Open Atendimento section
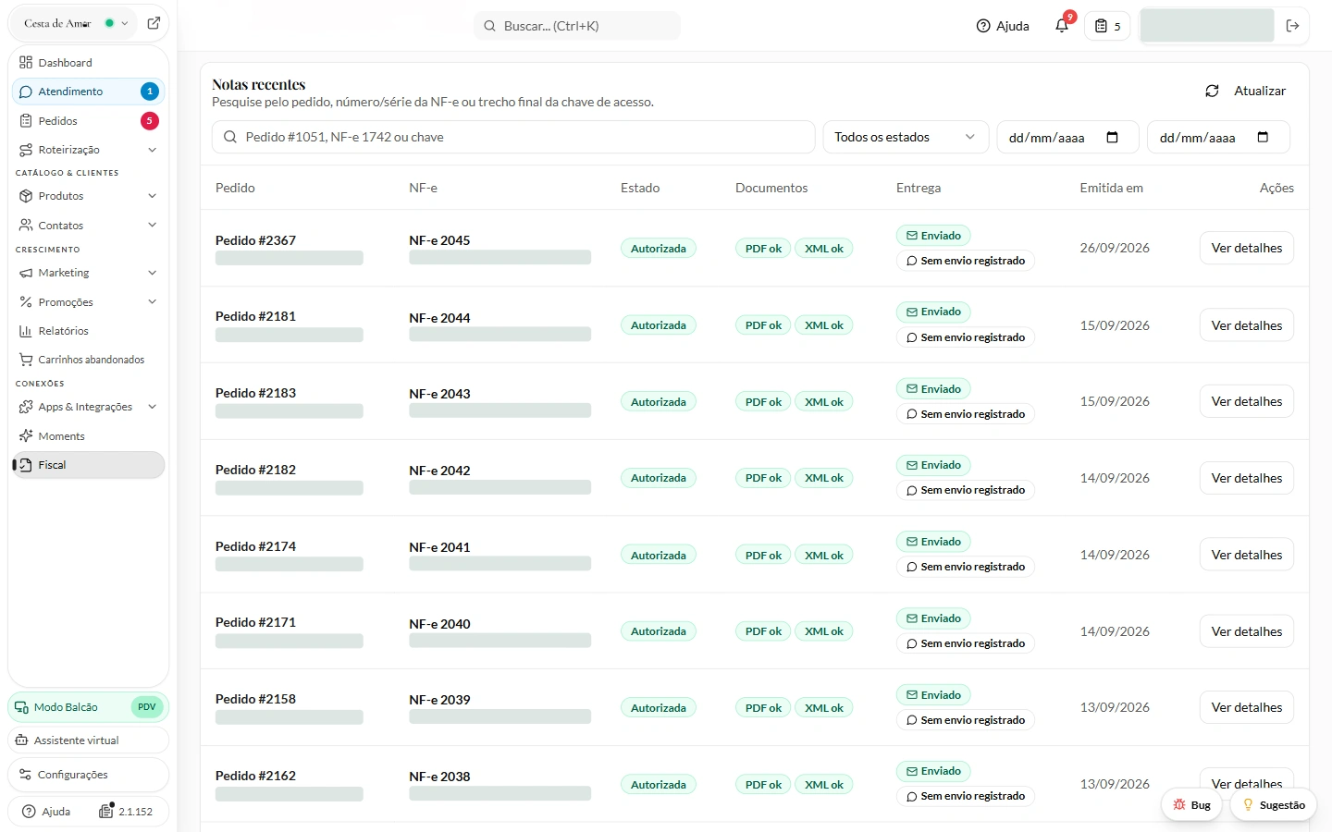This screenshot has height=832, width=1332. coord(88,92)
